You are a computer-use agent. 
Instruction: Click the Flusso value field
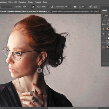tap(44, 7)
